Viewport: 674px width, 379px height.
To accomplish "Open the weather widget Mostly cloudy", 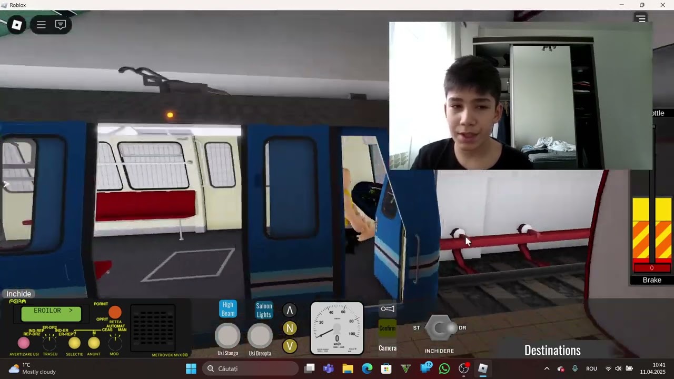I will click(x=32, y=368).
